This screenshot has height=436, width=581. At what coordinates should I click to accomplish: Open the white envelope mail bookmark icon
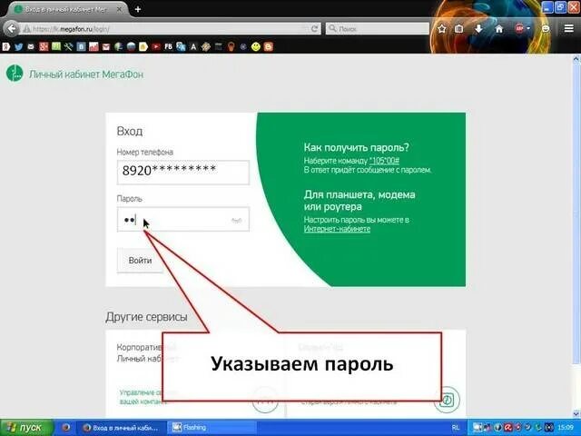(31, 46)
